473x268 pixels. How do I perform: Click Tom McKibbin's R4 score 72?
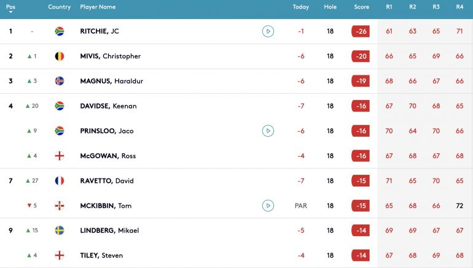coord(459,205)
